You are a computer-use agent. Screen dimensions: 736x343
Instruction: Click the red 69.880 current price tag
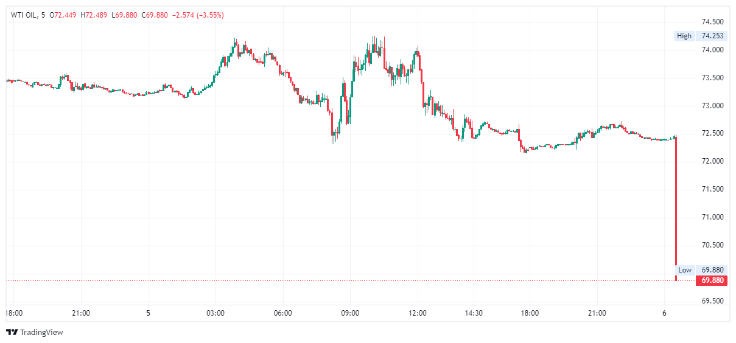click(712, 280)
